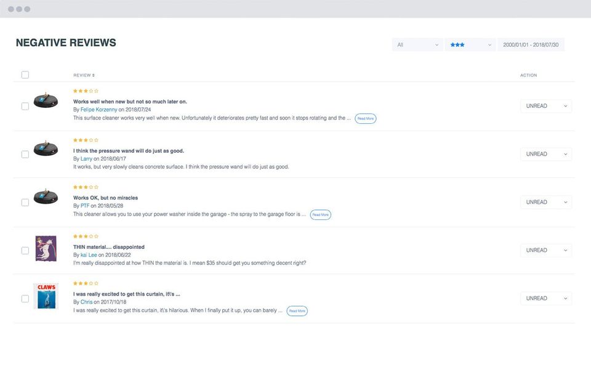
Task: Click star rating on Felipe Korzenny's review
Action: (86, 91)
